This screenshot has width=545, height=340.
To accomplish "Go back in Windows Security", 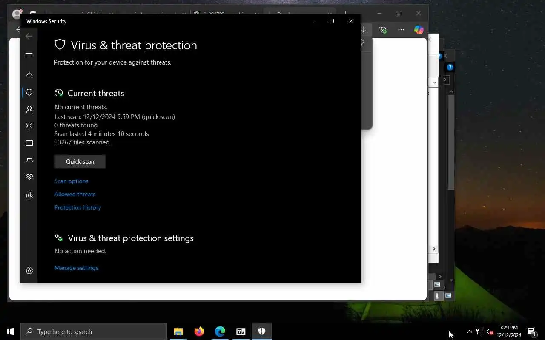I will click(x=29, y=36).
